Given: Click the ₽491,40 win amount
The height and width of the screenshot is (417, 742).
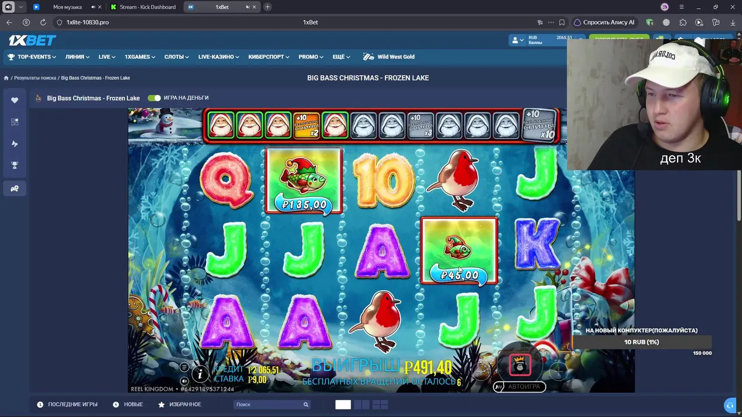Looking at the screenshot, I should [428, 367].
